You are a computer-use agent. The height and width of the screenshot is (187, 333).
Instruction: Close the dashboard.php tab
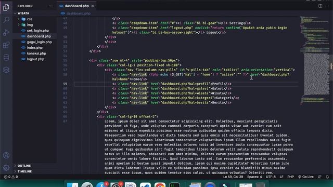coord(93,6)
